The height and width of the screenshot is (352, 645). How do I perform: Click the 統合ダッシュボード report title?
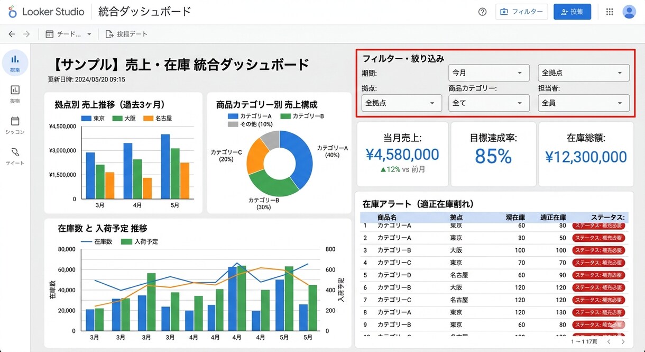pyautogui.click(x=144, y=11)
